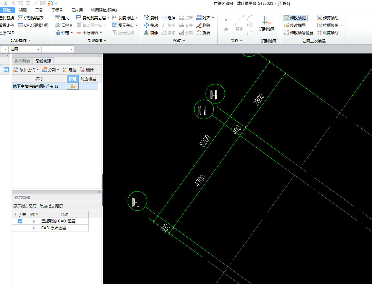
Task: Open the 工具 ribbon tab
Action: [x=39, y=10]
